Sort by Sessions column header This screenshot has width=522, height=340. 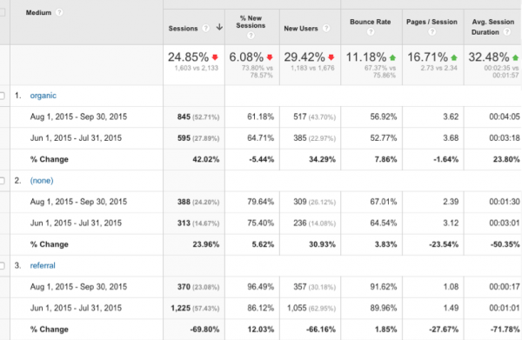tap(183, 29)
